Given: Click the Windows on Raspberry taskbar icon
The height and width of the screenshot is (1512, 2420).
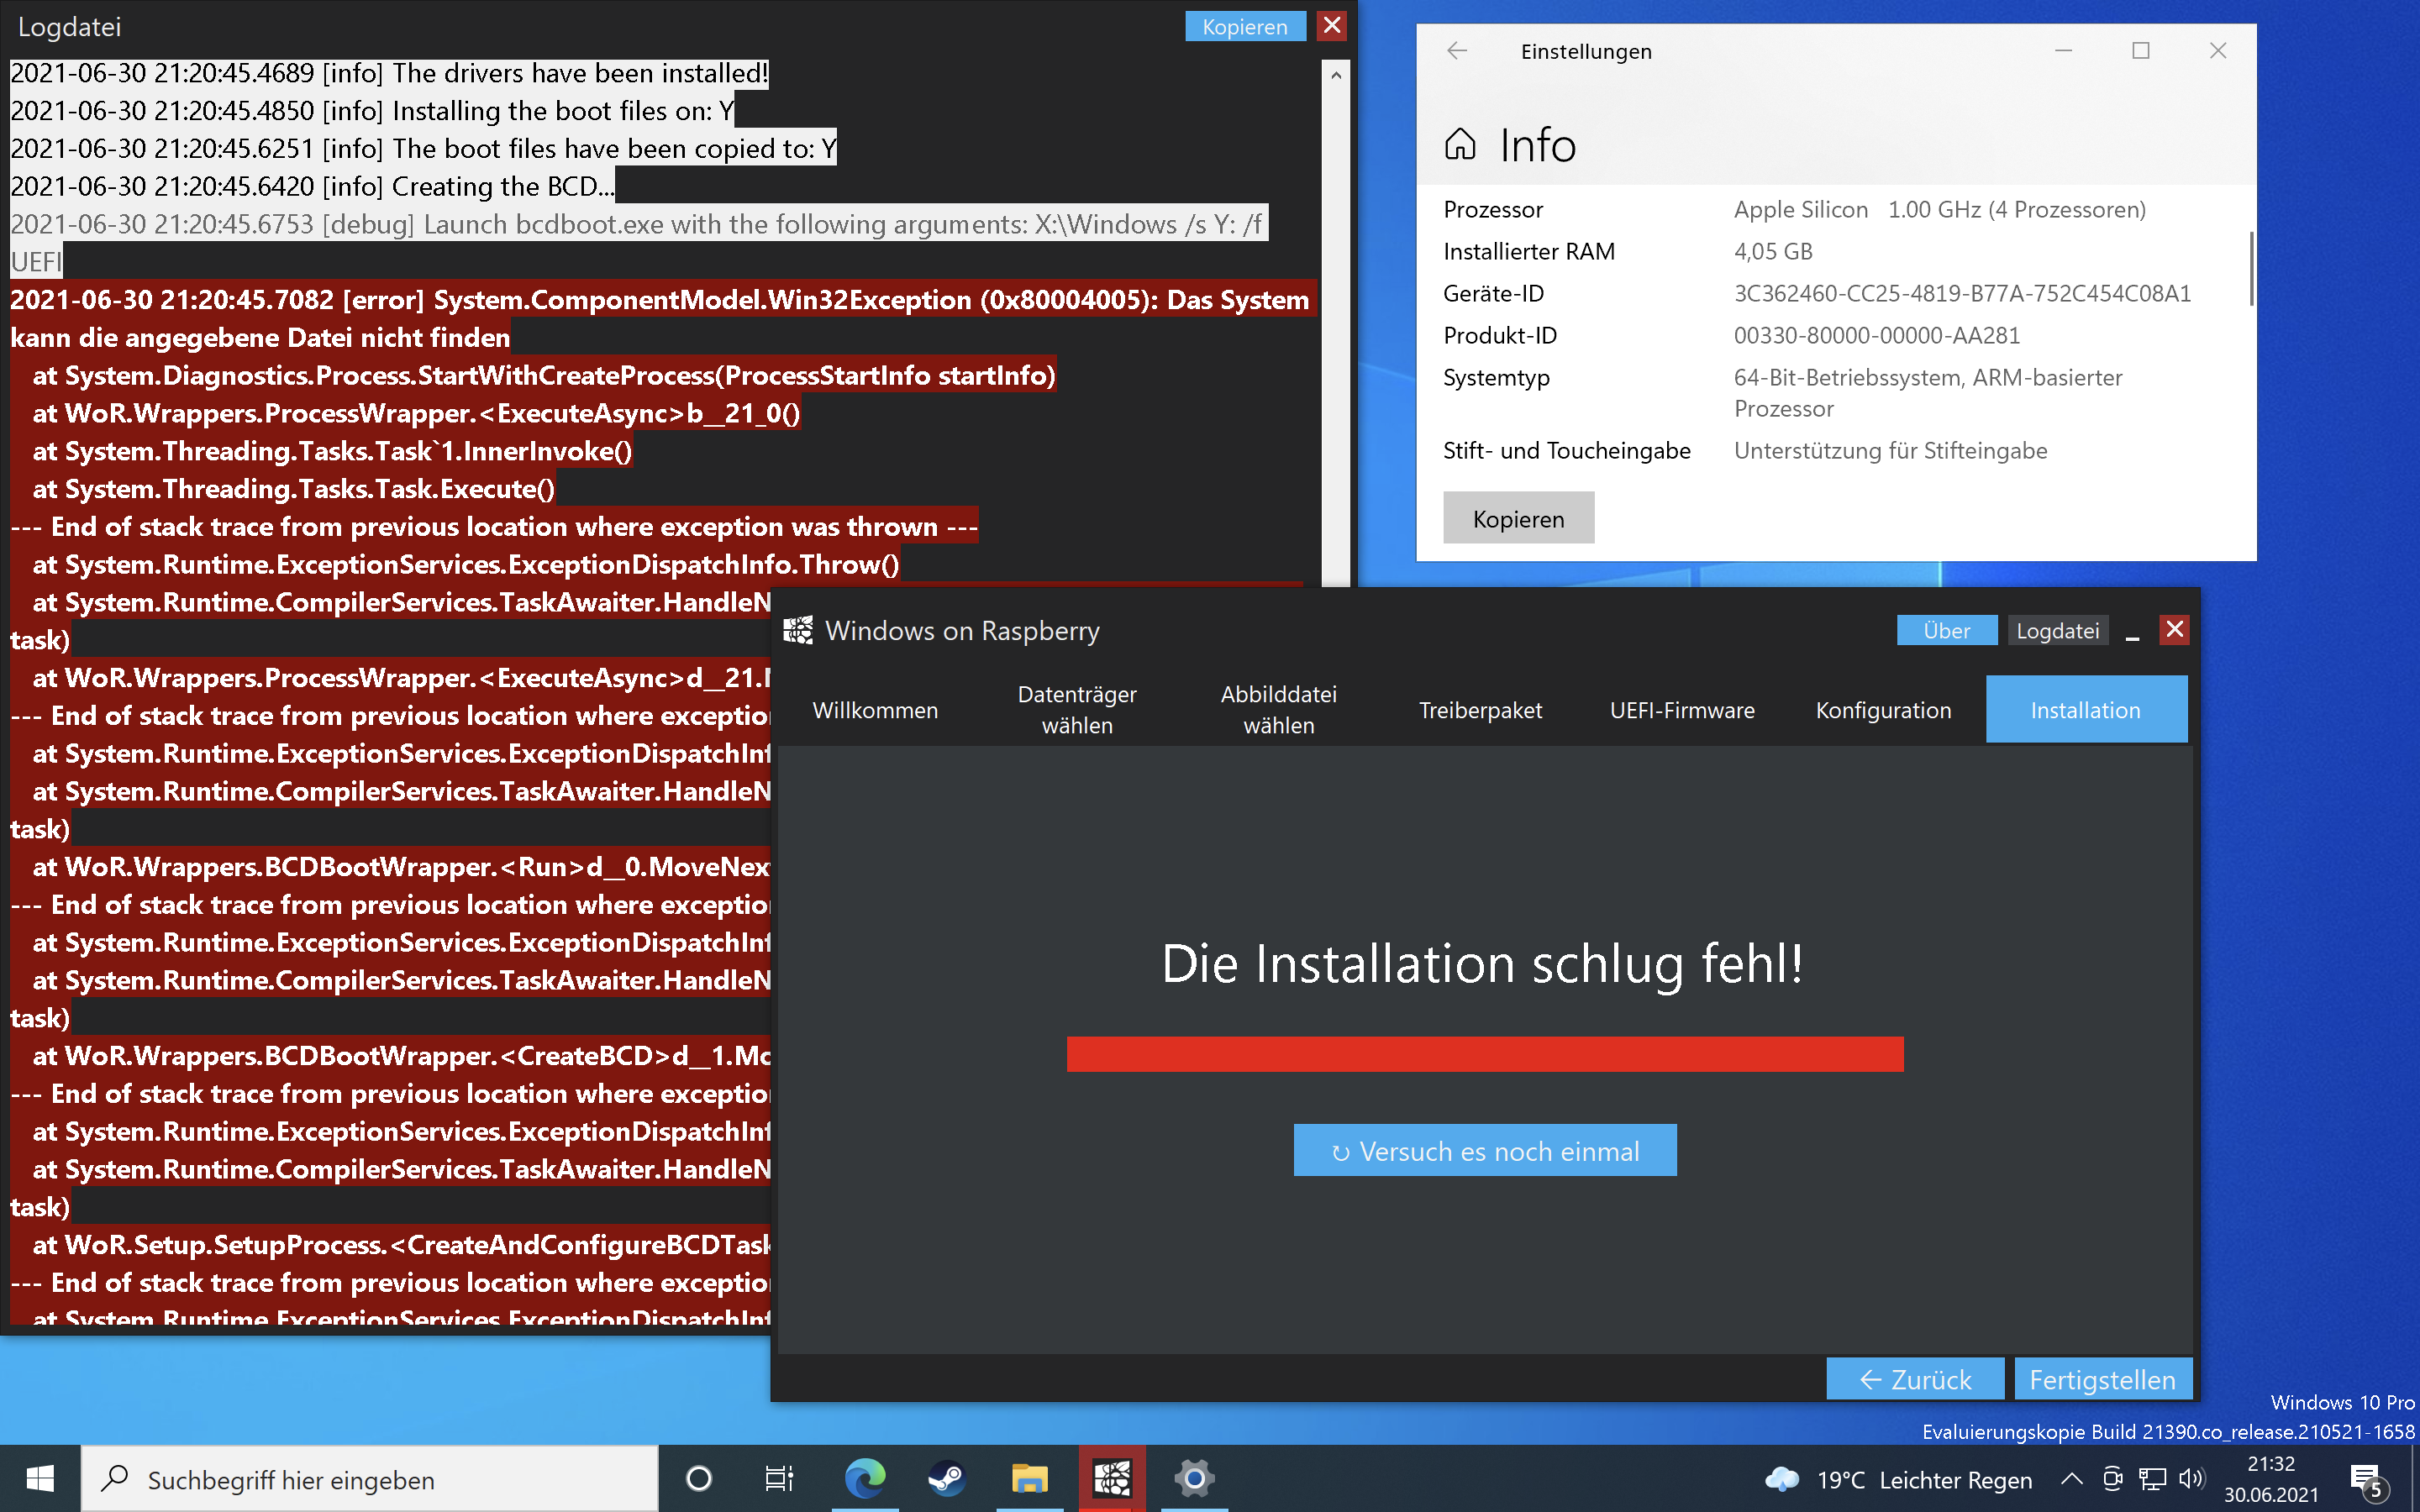Looking at the screenshot, I should pos(1111,1478).
